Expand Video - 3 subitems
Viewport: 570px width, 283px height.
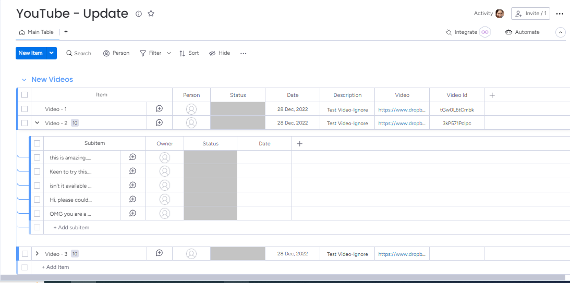37,253
